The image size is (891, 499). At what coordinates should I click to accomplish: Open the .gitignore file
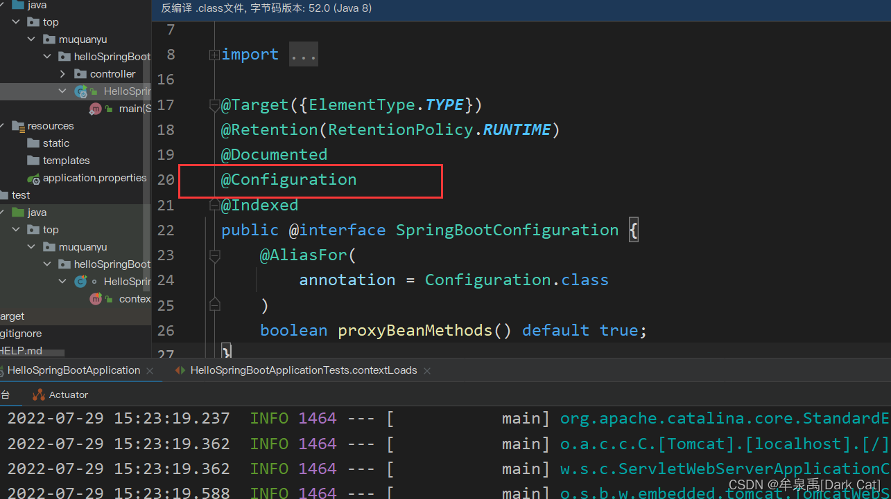(21, 334)
